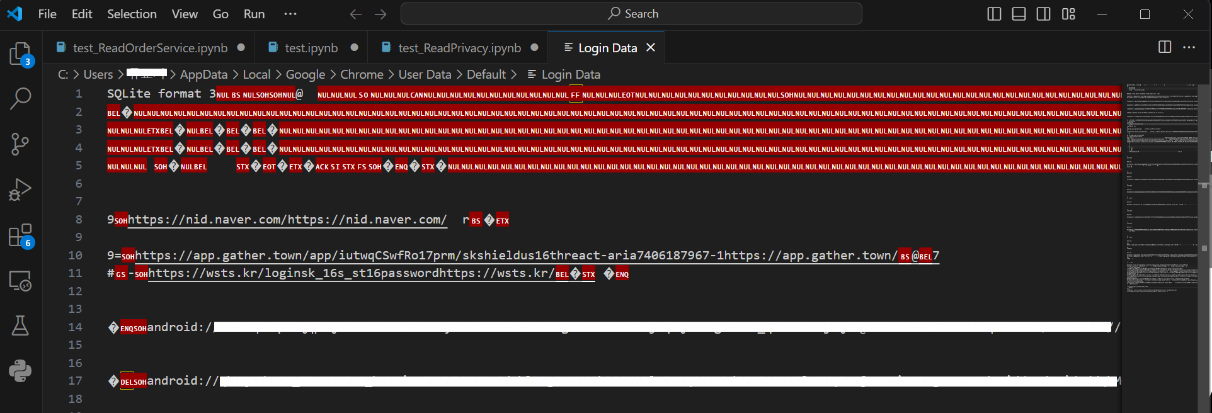Toggle the bottom panel layout icon
The height and width of the screenshot is (413, 1212).
point(1019,14)
